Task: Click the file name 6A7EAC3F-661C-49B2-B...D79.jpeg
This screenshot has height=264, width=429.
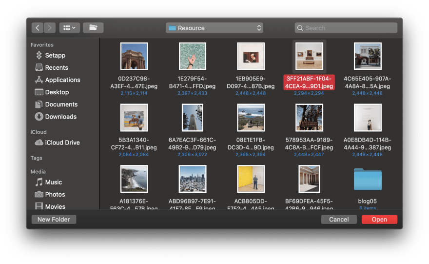Action: click(193, 144)
